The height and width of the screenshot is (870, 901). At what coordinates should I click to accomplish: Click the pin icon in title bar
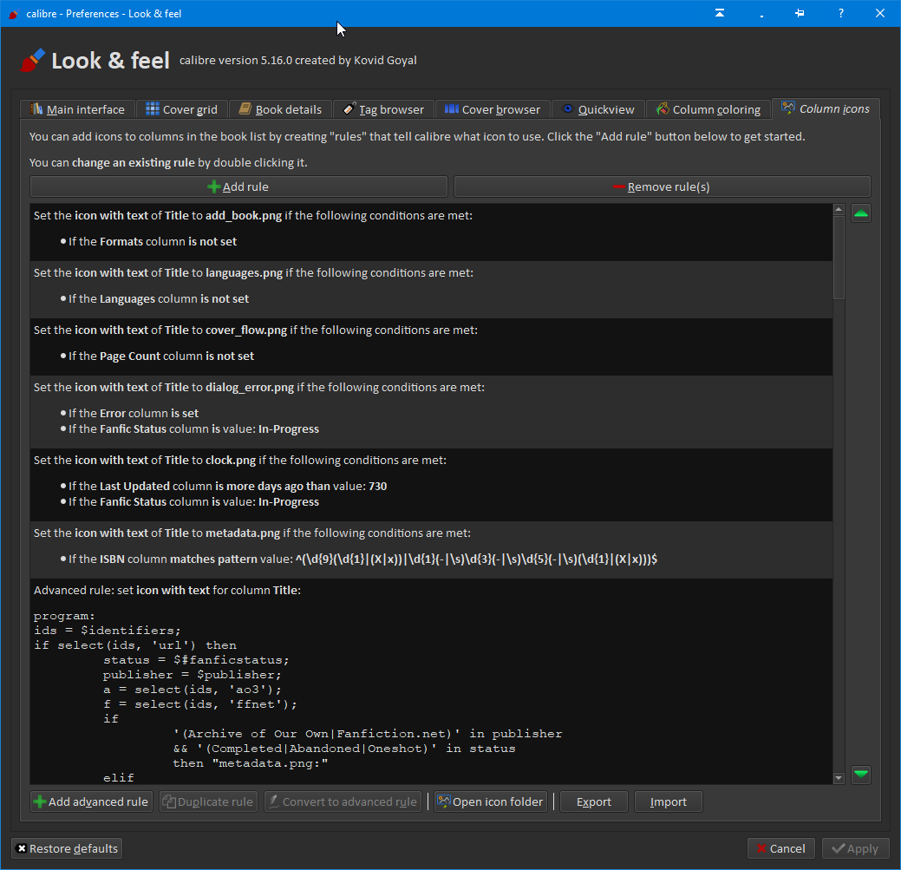(x=800, y=13)
